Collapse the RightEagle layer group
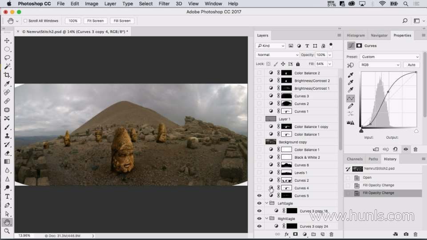427x240 pixels. click(267, 219)
